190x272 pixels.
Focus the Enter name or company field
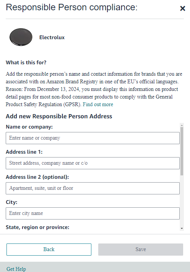point(93,138)
